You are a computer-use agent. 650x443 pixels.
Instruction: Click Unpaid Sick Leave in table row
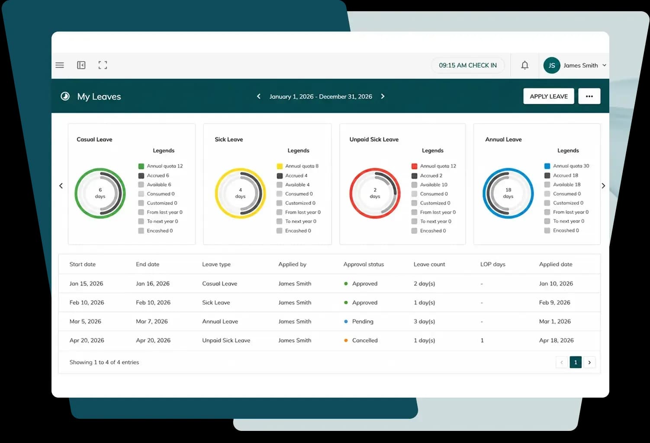tap(226, 341)
